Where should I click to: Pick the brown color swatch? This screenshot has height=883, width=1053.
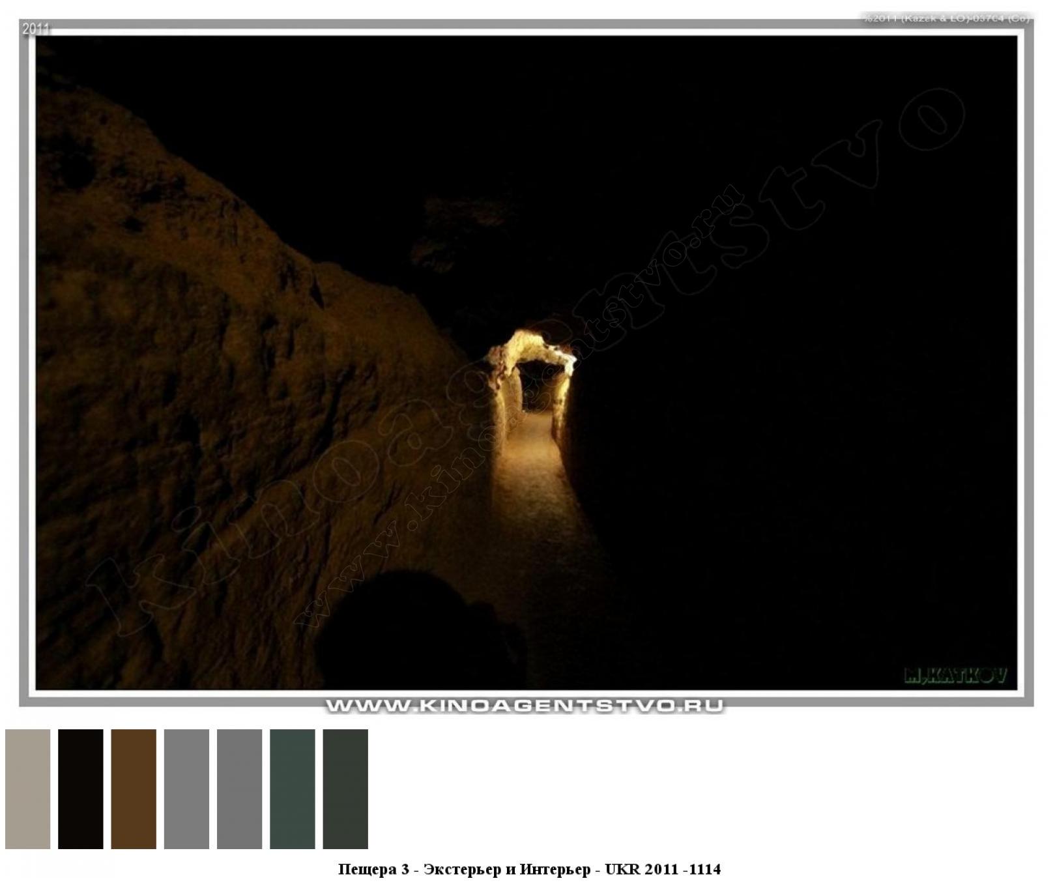click(134, 789)
